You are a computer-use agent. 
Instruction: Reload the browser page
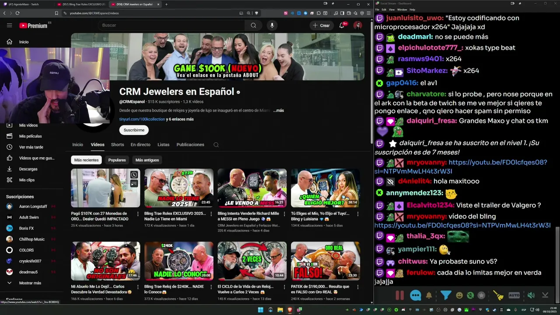tap(17, 13)
